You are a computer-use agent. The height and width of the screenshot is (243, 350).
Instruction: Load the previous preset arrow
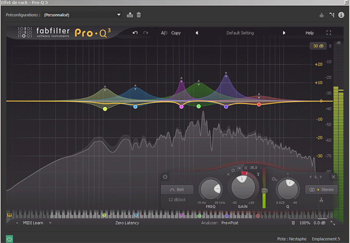coord(196,33)
